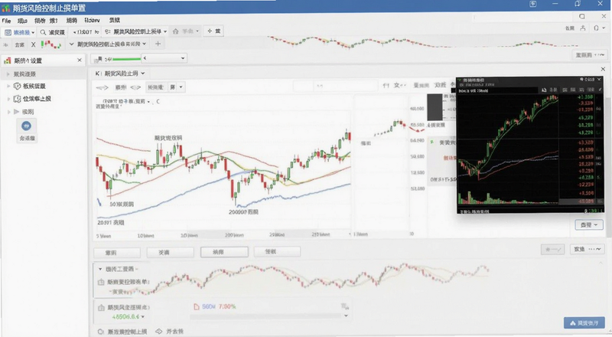Screen dimensions: 612x337
Task: Click the user profile icon at top right
Action: pos(582,28)
